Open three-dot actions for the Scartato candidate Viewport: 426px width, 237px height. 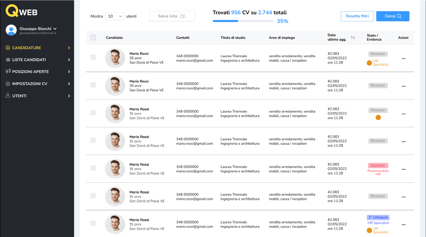pyautogui.click(x=403, y=169)
